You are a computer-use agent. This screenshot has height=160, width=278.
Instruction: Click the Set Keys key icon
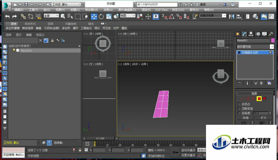pos(175,152)
